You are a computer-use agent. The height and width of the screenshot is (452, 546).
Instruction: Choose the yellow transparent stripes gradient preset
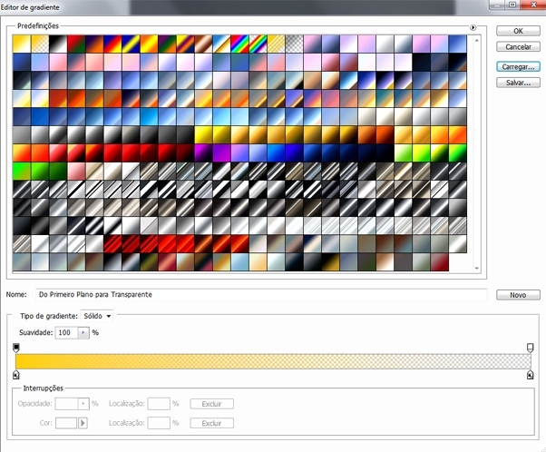click(276, 44)
